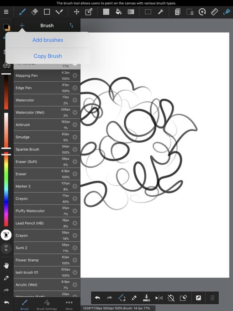Image resolution: width=233 pixels, height=311 pixels.
Task: Open the foreground/background color swatch
Action: (x=6, y=27)
